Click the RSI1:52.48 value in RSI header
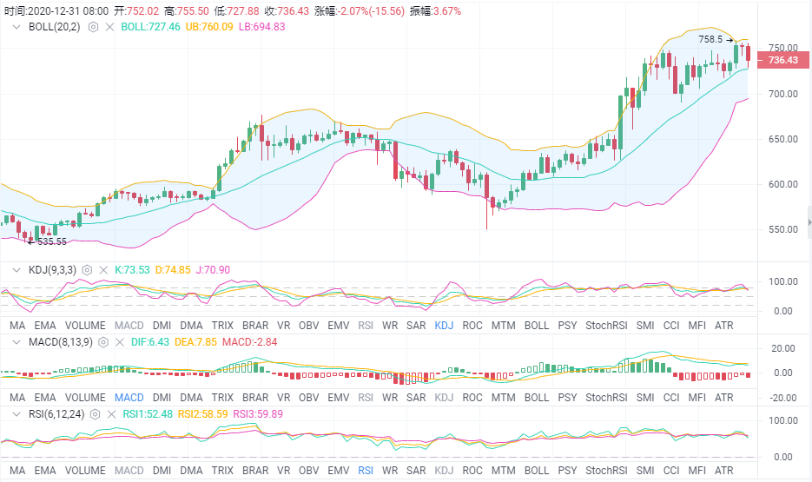 click(148, 413)
